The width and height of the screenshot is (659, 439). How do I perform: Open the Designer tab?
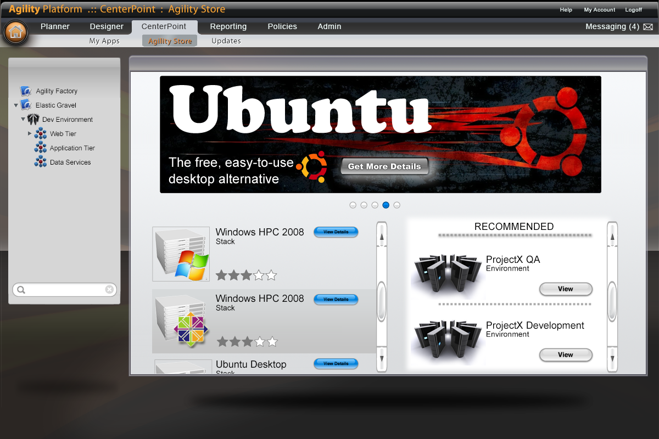tap(107, 26)
